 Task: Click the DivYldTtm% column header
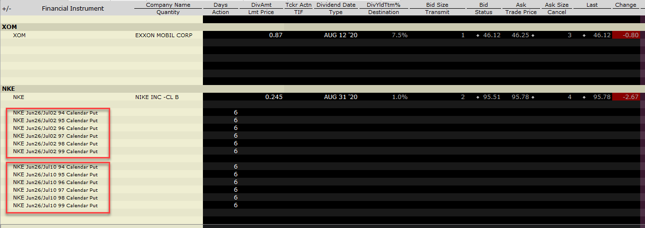(x=384, y=5)
